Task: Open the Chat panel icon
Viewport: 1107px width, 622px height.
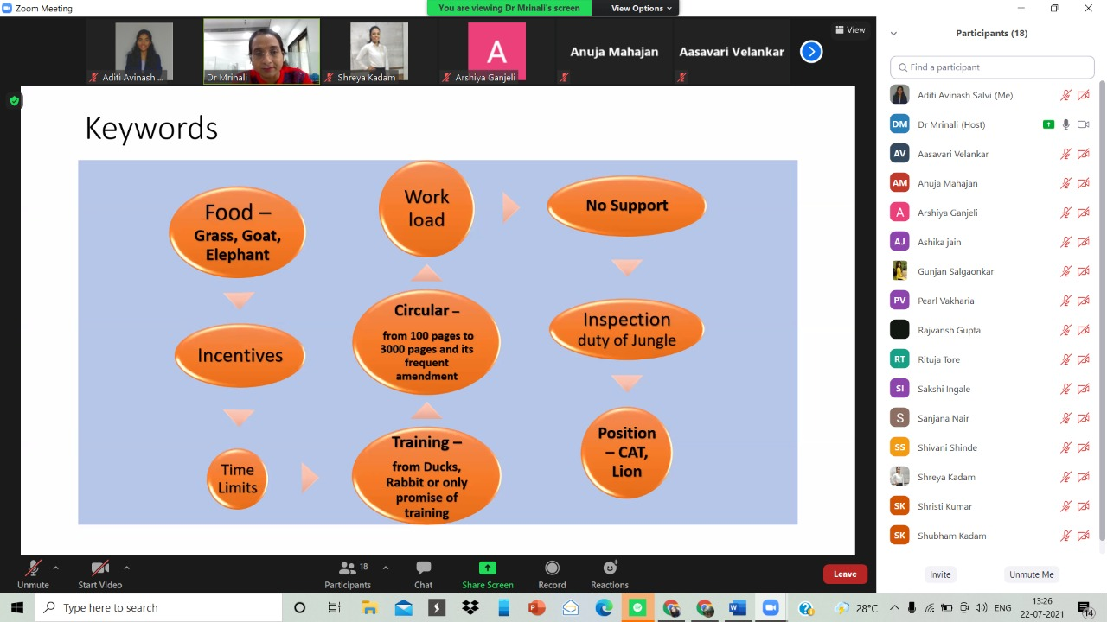Action: (423, 568)
